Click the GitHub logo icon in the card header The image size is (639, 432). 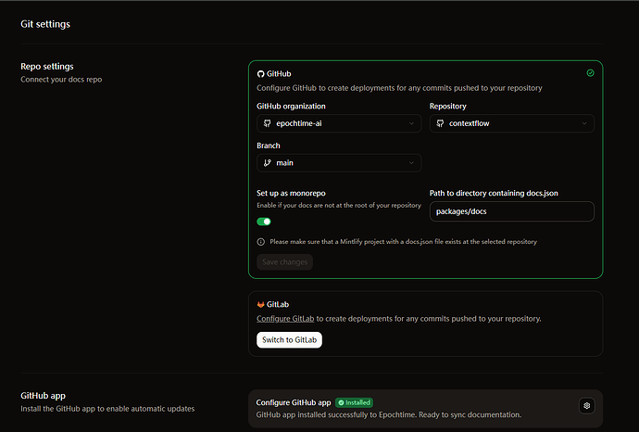point(260,74)
